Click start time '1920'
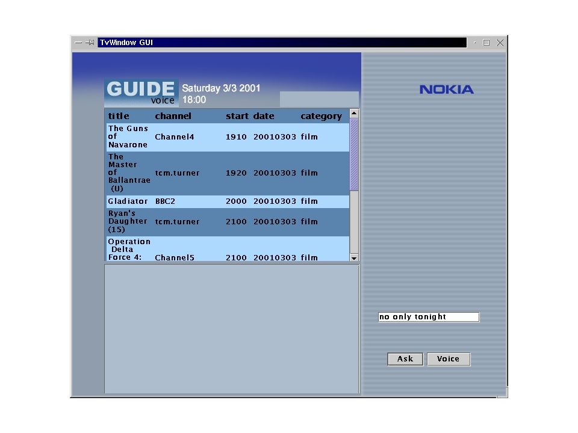578x433 pixels. (x=236, y=173)
